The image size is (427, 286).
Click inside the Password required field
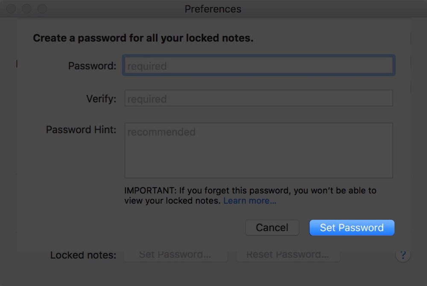(258, 65)
